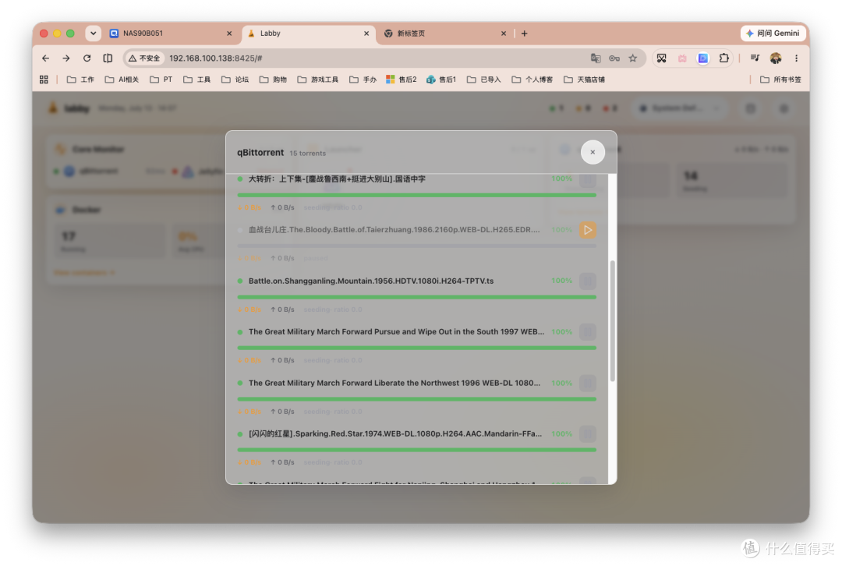Open a new browser tab

click(524, 34)
